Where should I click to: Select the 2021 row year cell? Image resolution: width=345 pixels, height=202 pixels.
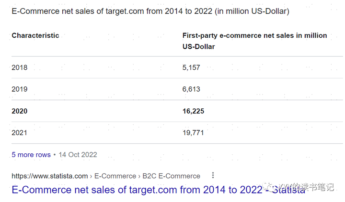point(20,132)
